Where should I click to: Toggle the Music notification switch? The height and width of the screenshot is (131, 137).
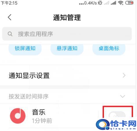(117, 115)
